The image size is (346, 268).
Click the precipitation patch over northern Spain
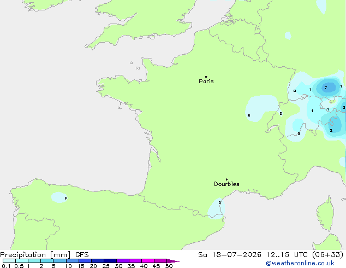click(59, 197)
